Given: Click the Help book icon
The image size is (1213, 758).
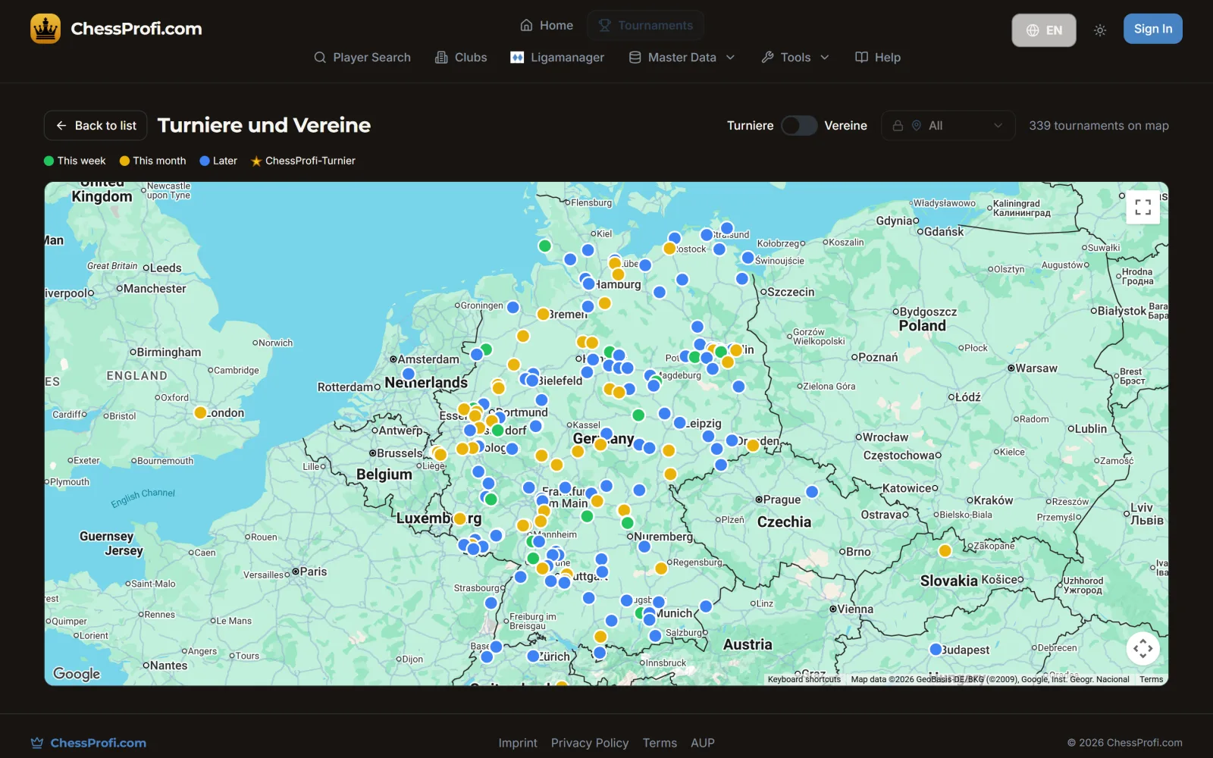Looking at the screenshot, I should [861, 58].
